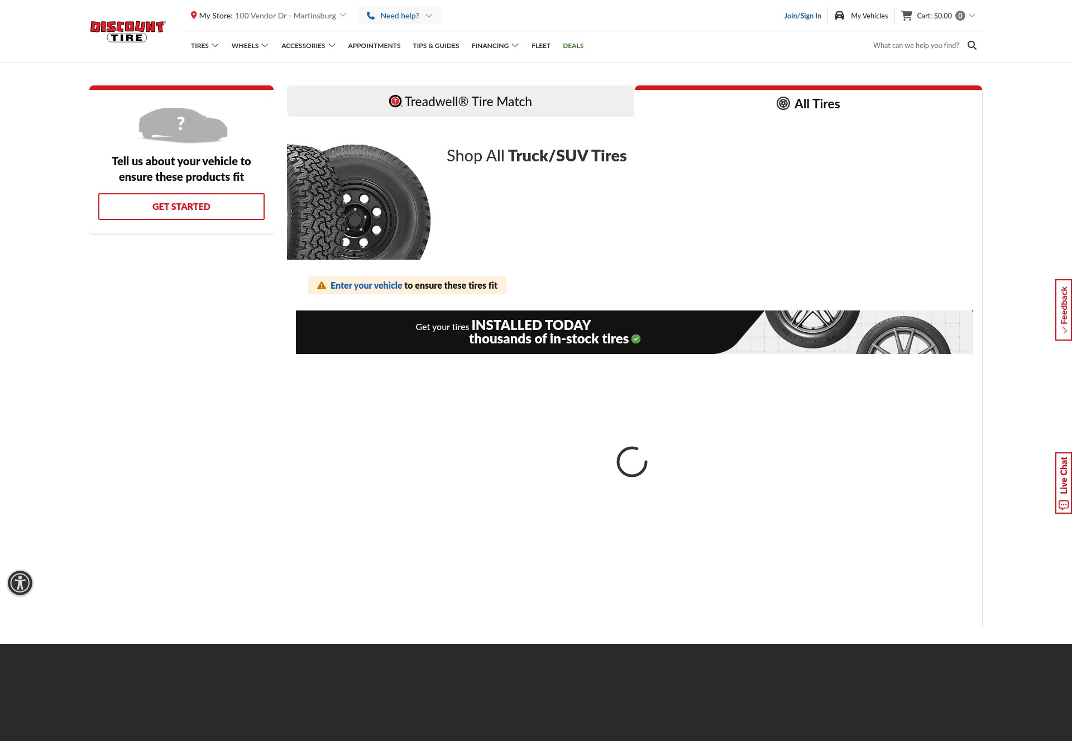The image size is (1072, 741).
Task: Click the shopping cart icon
Action: 907,16
